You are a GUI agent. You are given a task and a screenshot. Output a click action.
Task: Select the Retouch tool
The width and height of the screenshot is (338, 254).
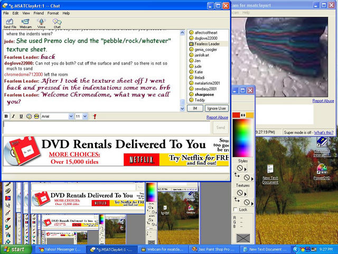click(8, 205)
